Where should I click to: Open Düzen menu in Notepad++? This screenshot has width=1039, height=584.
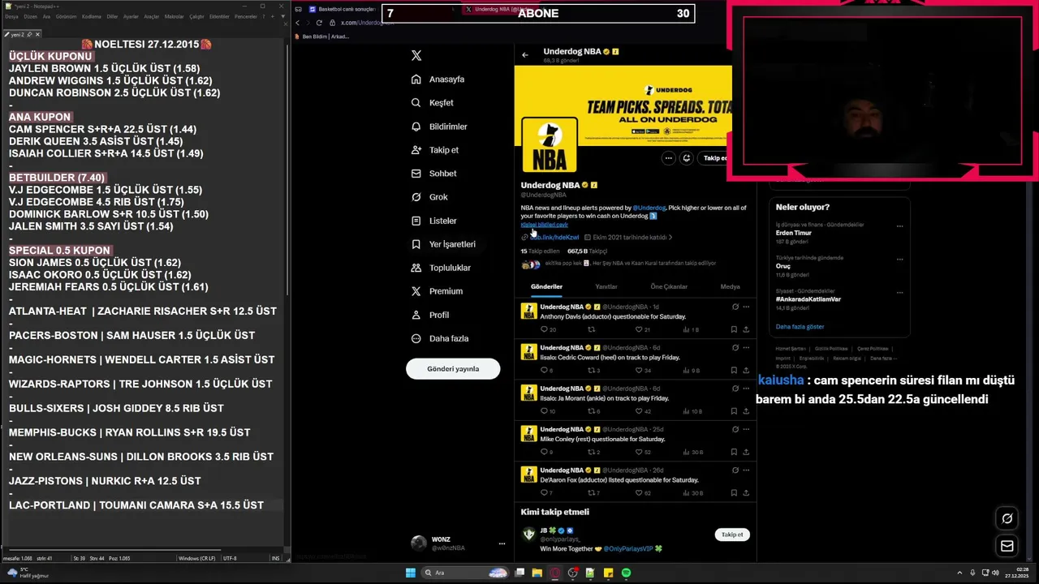point(31,16)
